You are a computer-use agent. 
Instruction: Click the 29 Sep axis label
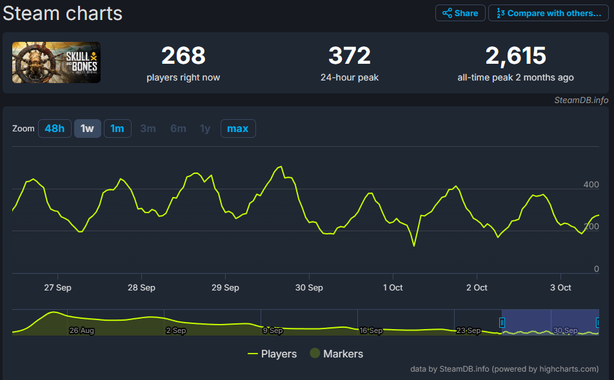click(225, 288)
